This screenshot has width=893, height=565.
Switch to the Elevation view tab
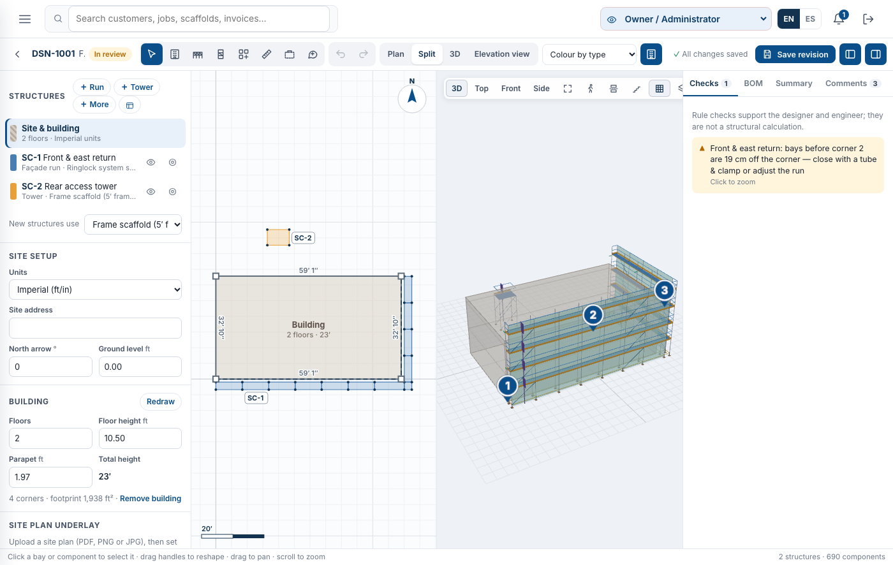pyautogui.click(x=502, y=54)
